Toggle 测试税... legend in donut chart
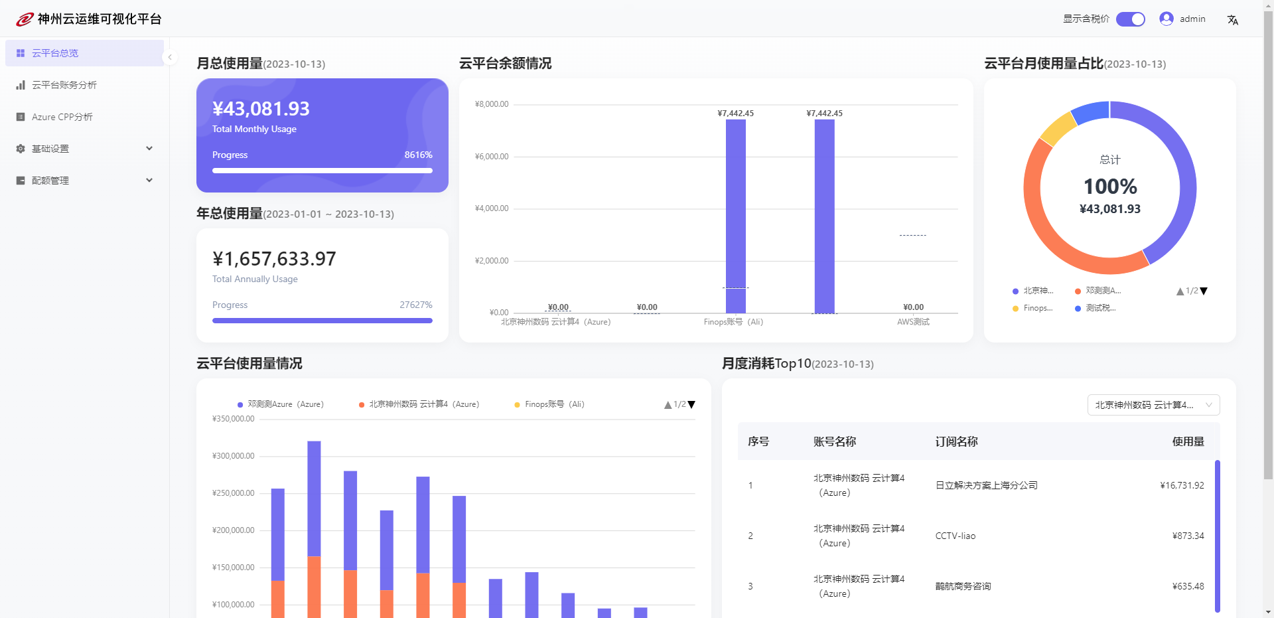The image size is (1274, 618). [x=1096, y=308]
